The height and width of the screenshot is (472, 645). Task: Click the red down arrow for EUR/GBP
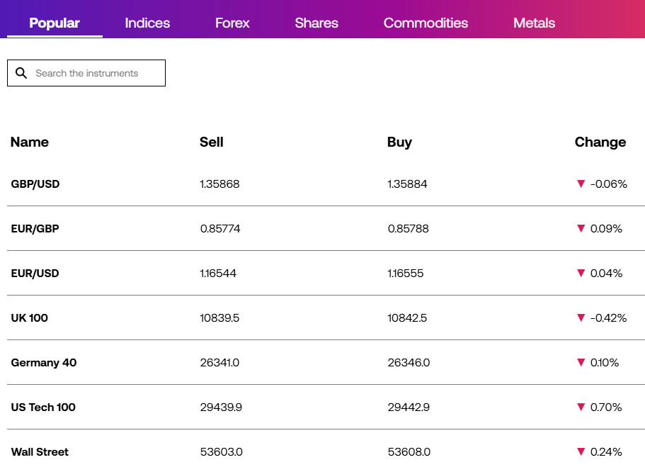pos(581,228)
